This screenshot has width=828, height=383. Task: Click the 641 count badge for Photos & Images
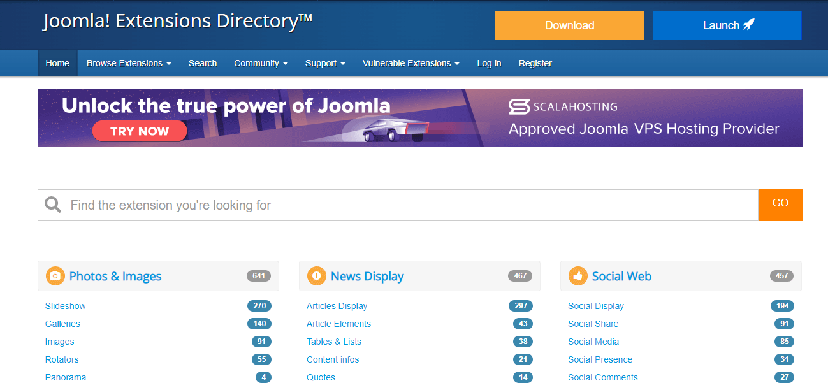click(x=258, y=276)
